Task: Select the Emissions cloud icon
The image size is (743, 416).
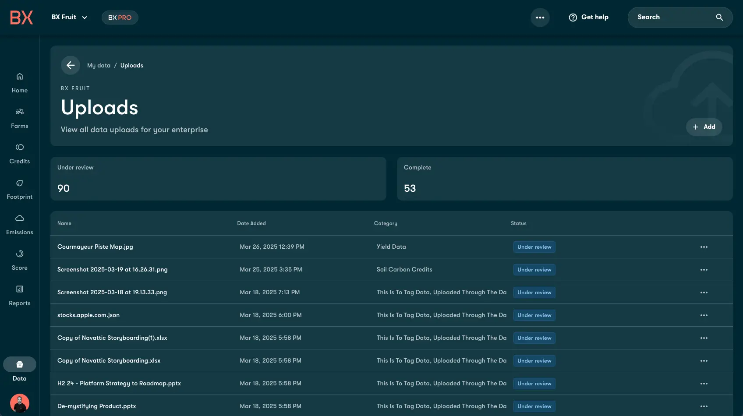Action: [x=20, y=219]
